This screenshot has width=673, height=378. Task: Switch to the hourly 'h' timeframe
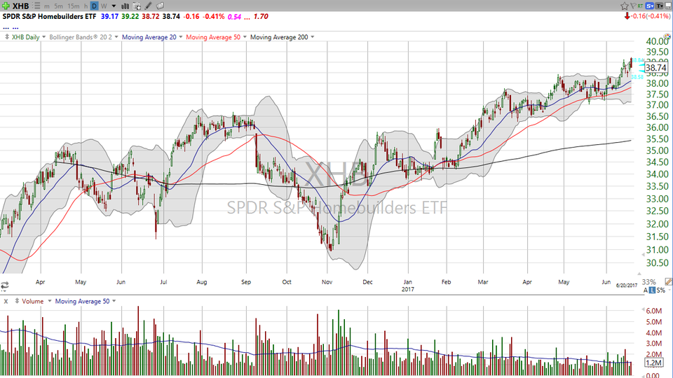click(x=86, y=6)
